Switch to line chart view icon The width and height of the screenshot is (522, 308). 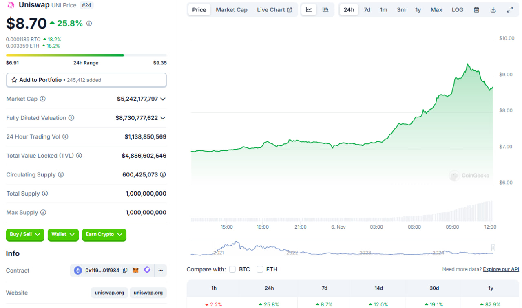(x=309, y=10)
